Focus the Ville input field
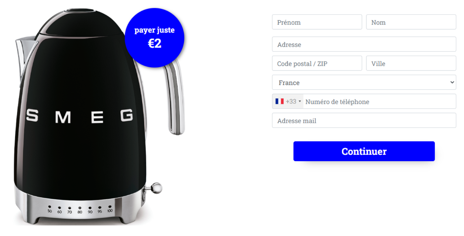This screenshot has width=464, height=236. 411,63
